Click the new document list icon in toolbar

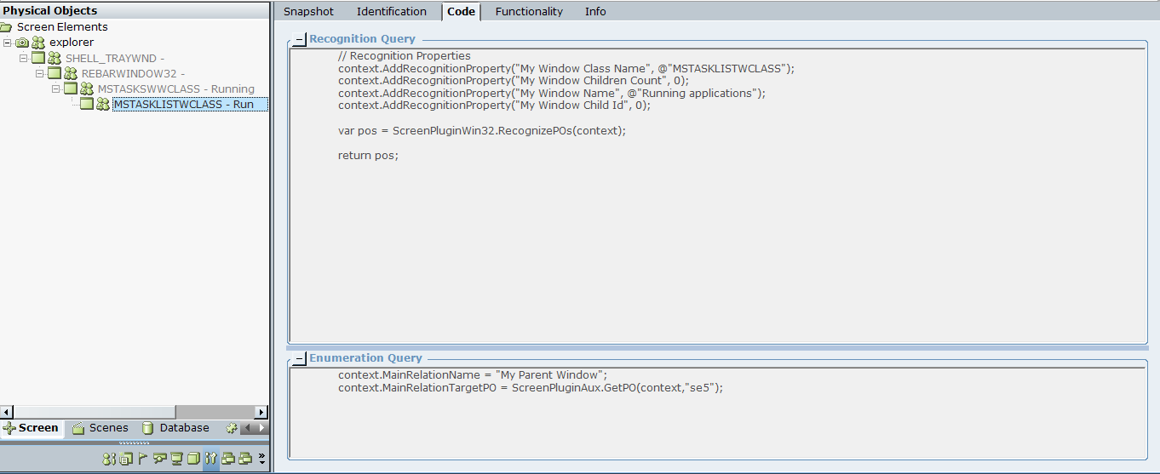click(125, 459)
